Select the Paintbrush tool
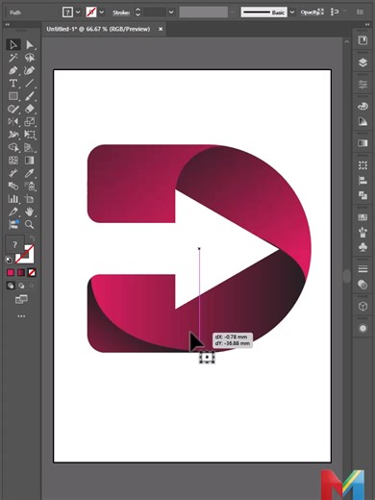375x500 pixels. [30, 96]
